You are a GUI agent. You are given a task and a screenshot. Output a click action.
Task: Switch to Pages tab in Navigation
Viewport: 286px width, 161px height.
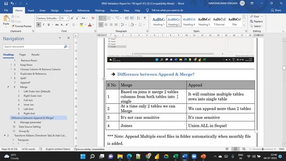(x=22, y=55)
